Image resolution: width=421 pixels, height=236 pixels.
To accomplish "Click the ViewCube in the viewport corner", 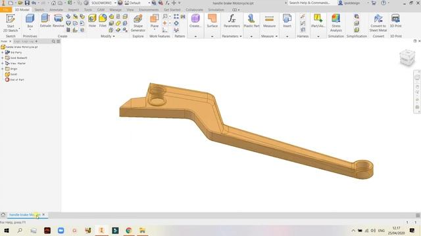I will pyautogui.click(x=407, y=58).
